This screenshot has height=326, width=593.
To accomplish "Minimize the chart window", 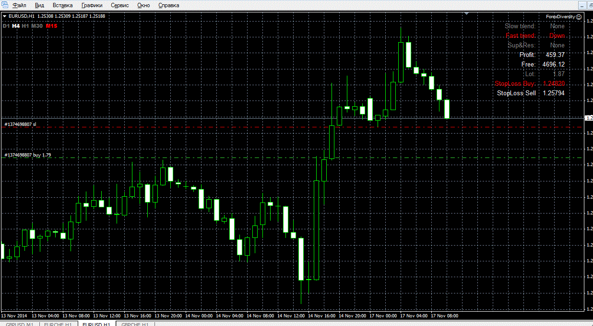I will click(x=582, y=5).
